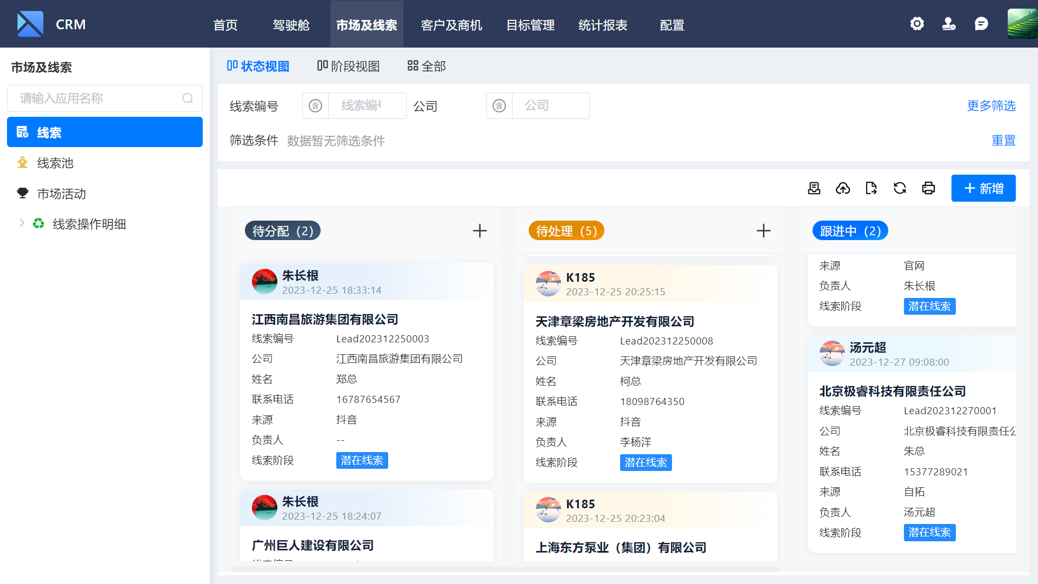
Task: Open the message icon in the top bar
Action: click(x=981, y=24)
